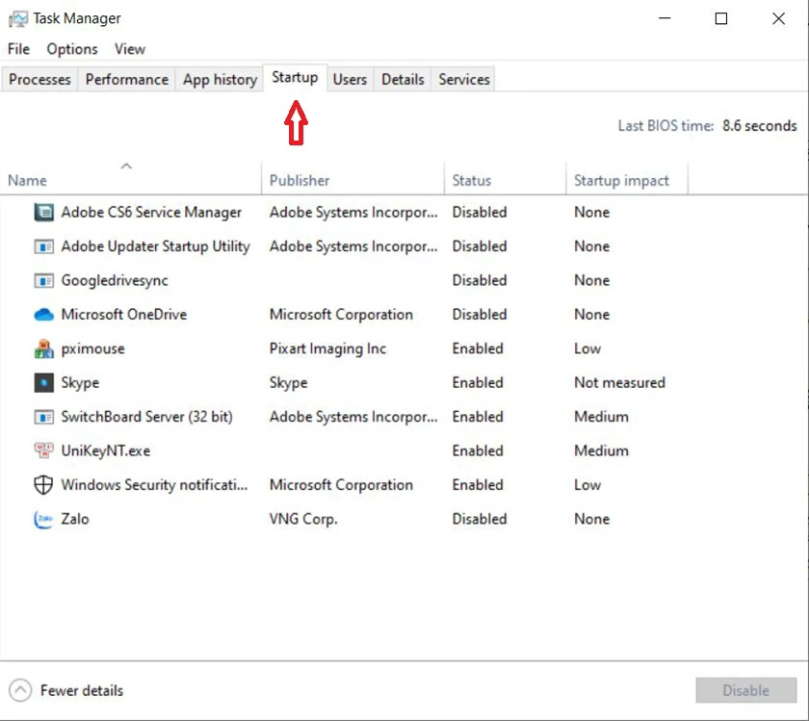Open the View menu
The height and width of the screenshot is (721, 809).
pos(130,49)
